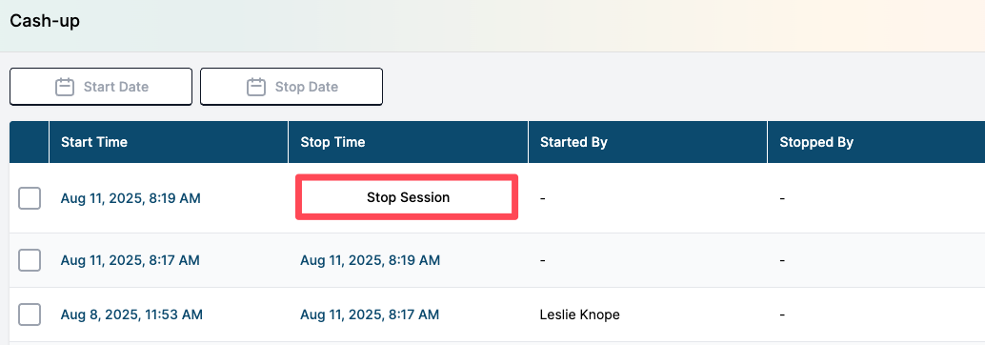Click the calendar icon beside Stop Date

[x=255, y=87]
